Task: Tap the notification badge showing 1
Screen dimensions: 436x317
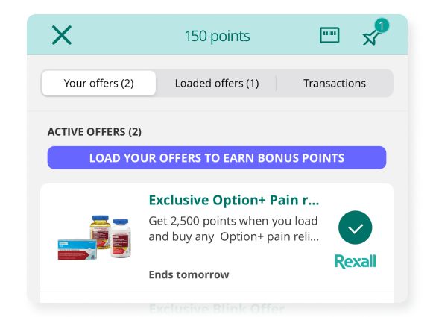Action: [382, 26]
